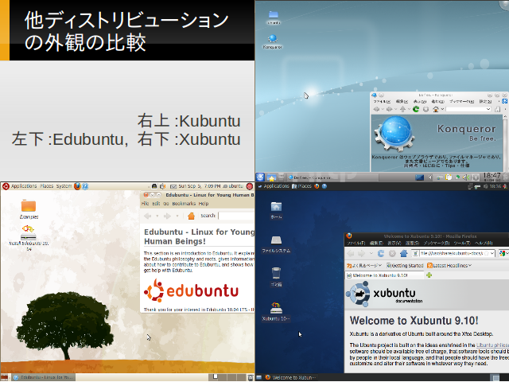Screen dimensions: 509x382
Task: Go to home page in Xubuntu Firefox
Action: tap(403, 253)
